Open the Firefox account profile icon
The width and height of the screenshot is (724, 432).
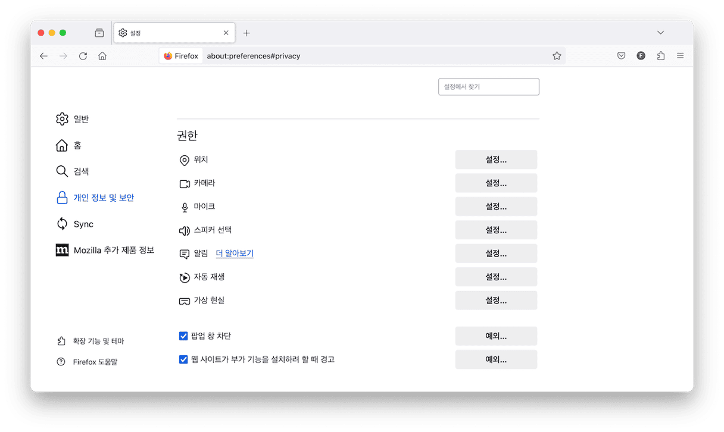click(641, 56)
